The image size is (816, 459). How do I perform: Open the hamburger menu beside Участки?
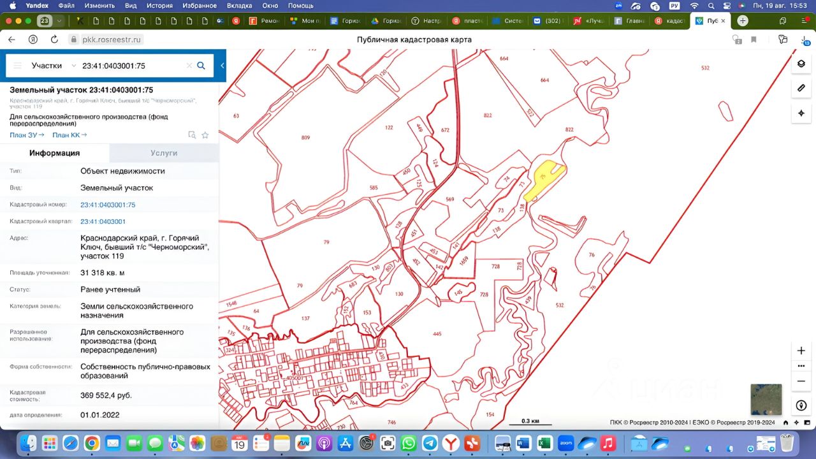tap(17, 66)
